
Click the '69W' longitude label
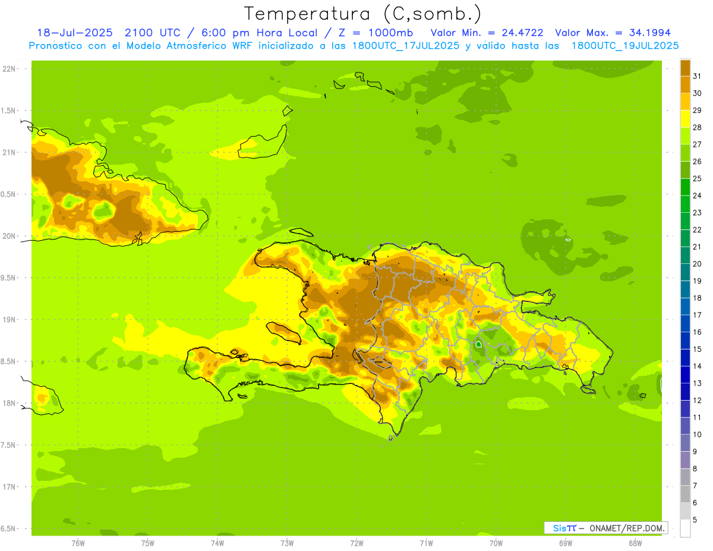point(566,543)
